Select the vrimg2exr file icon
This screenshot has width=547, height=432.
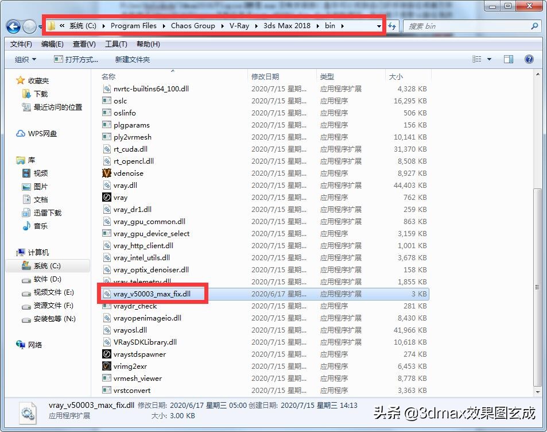(x=106, y=366)
